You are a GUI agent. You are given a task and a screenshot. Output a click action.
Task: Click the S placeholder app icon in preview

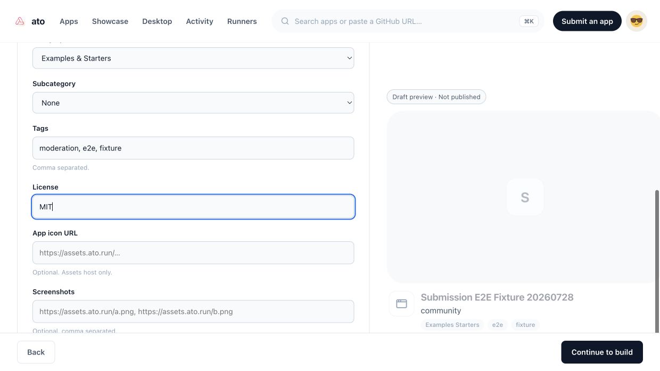point(525,197)
